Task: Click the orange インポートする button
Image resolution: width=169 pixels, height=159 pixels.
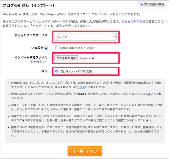Action: click(85, 151)
